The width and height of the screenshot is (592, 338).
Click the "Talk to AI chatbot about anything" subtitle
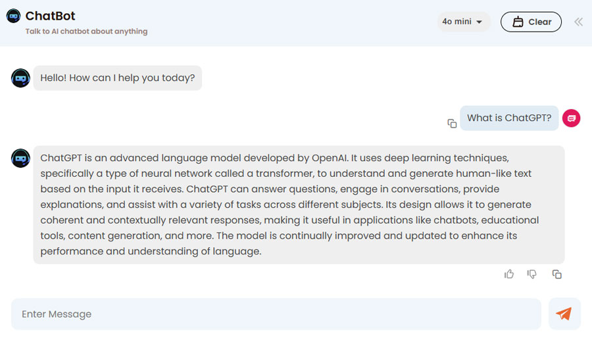tap(86, 32)
